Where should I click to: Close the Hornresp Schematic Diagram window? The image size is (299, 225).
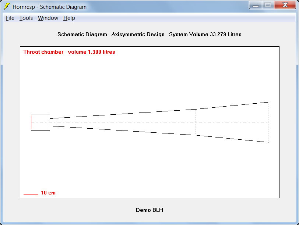point(285,5)
